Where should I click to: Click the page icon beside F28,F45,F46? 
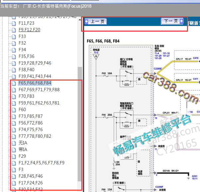tap(14, 176)
